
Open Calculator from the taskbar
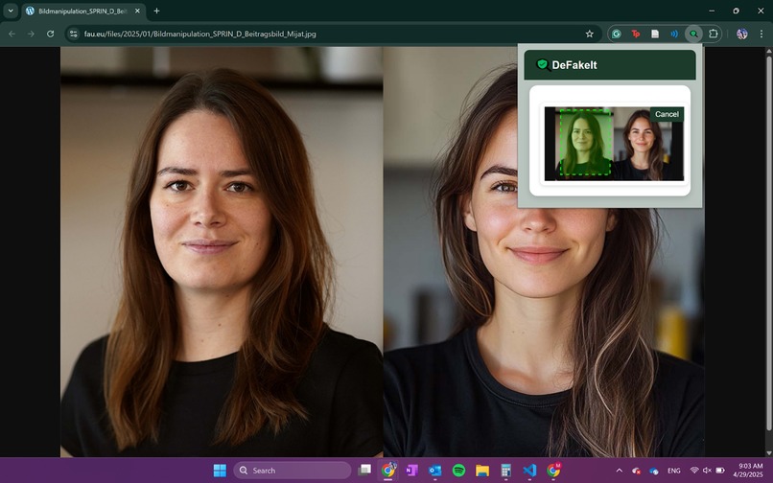pyautogui.click(x=505, y=471)
